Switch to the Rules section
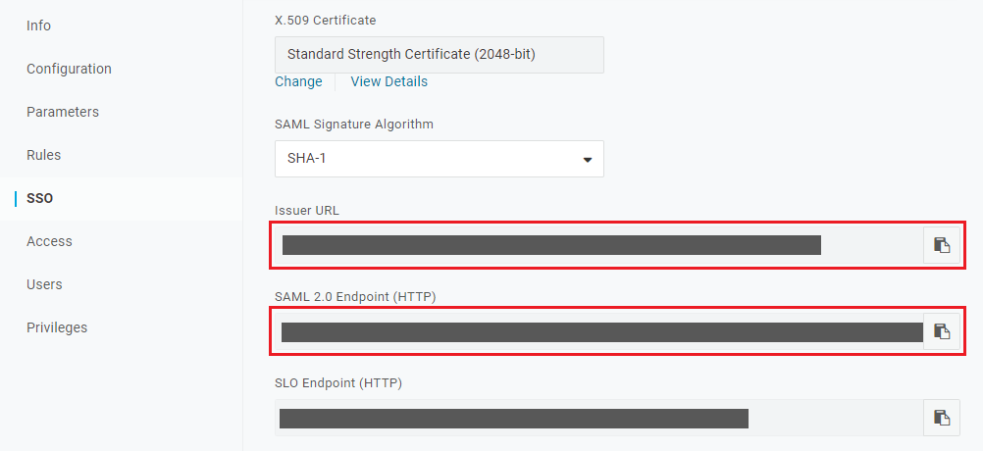 pyautogui.click(x=44, y=155)
